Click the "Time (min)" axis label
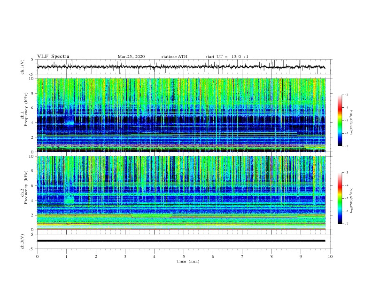This screenshot has height=288, width=372. 188,261
